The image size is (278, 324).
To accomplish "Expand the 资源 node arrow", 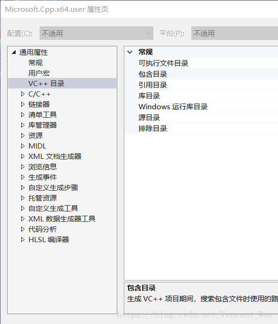I will point(23,136).
